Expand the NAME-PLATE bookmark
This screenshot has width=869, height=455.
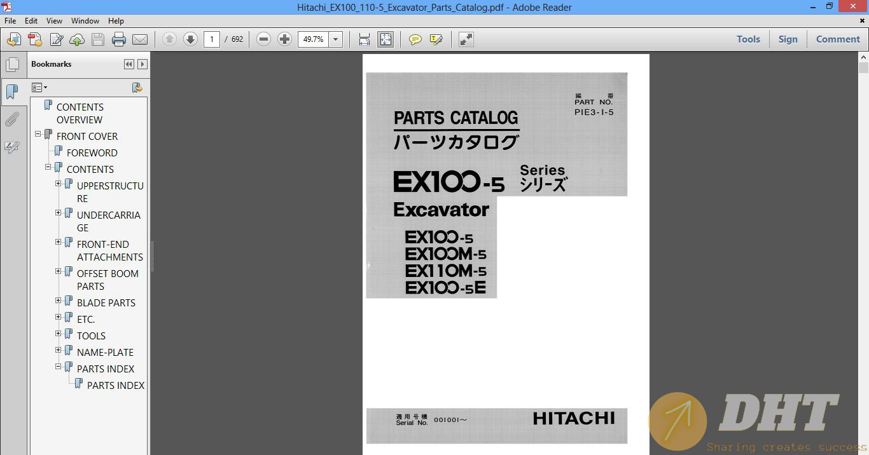point(59,350)
